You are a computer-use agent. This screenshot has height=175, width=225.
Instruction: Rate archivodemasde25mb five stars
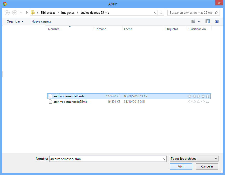pos(207,96)
